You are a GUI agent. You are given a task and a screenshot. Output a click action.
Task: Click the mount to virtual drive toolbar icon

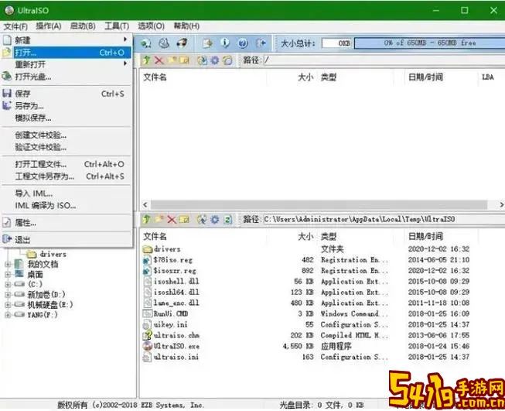(x=146, y=43)
